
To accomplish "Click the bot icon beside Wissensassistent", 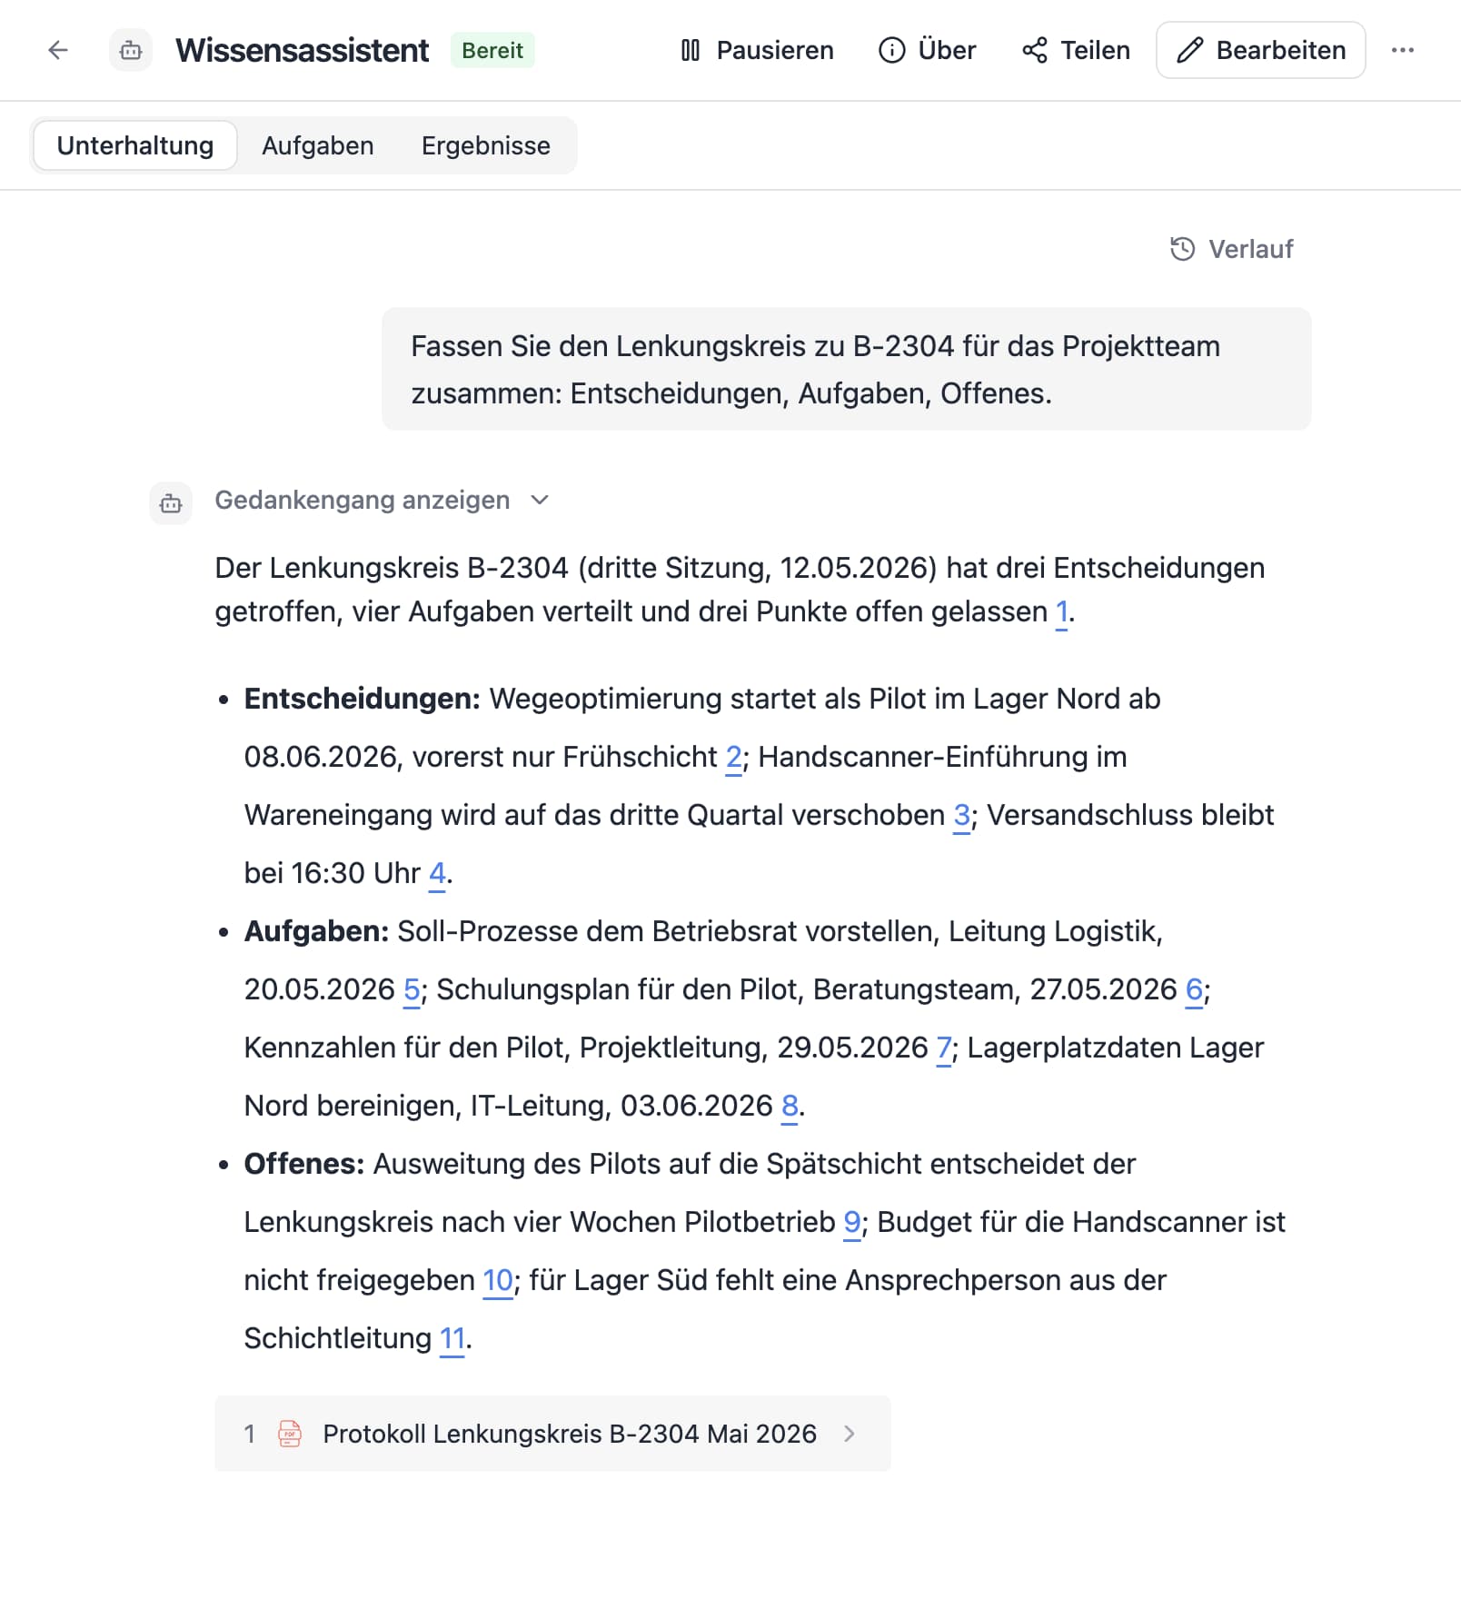I will coord(131,50).
